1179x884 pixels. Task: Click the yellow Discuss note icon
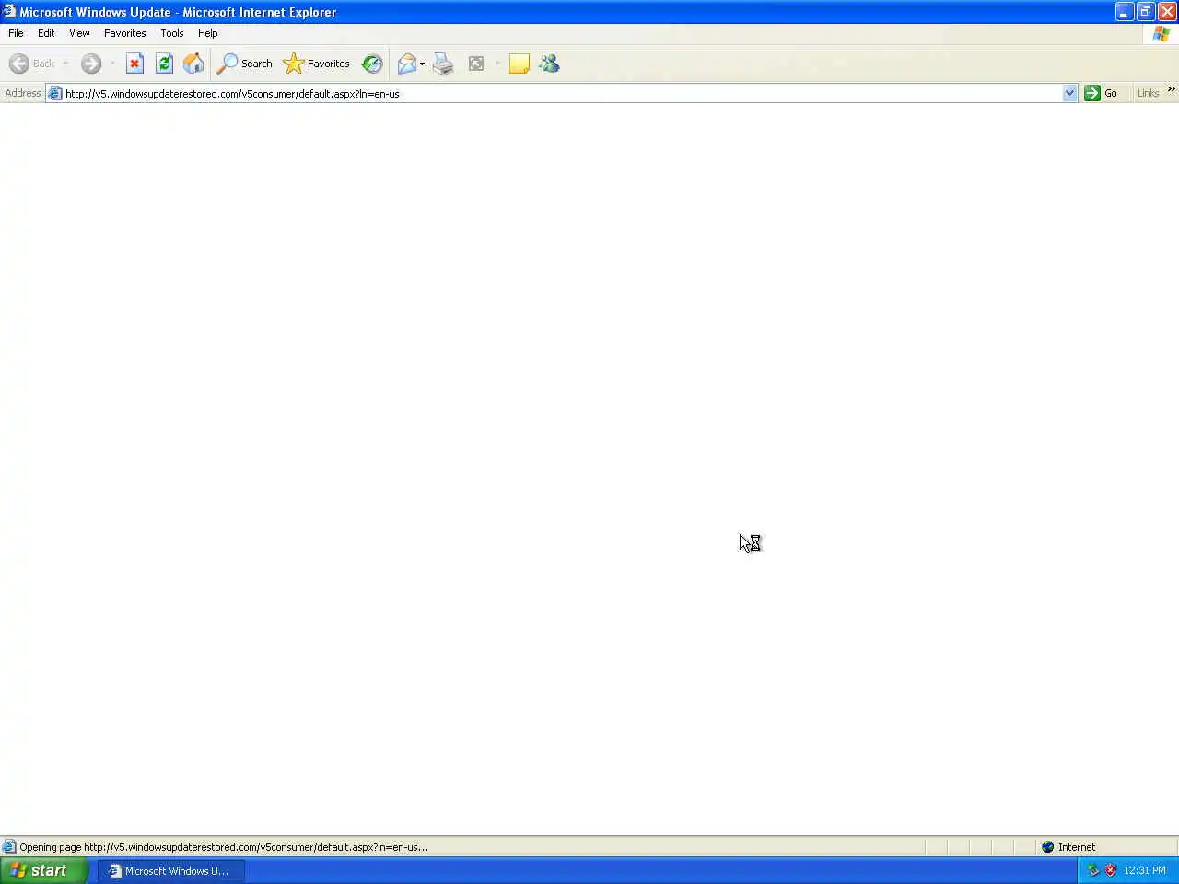[519, 64]
